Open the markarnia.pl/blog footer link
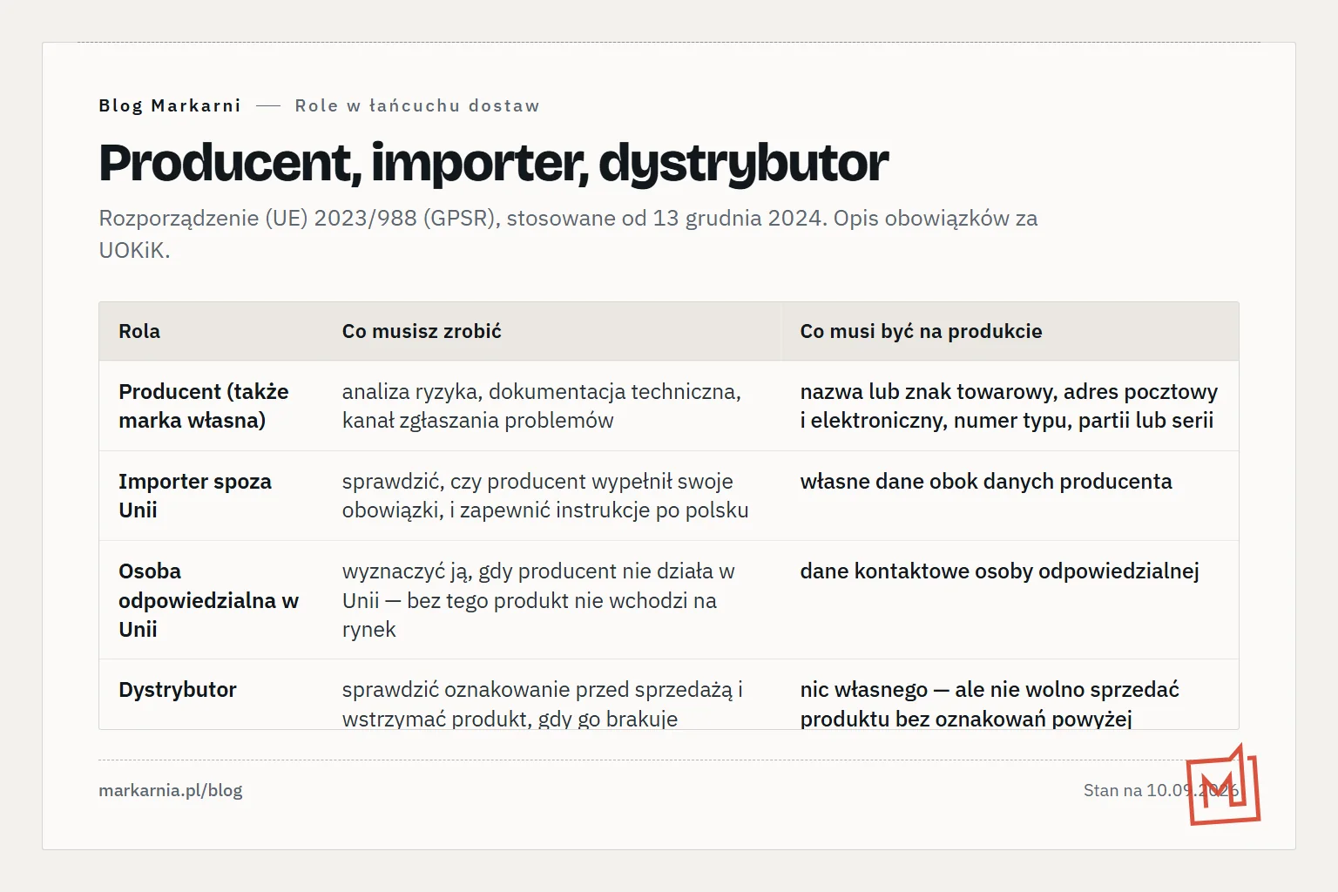Image resolution: width=1338 pixels, height=892 pixels. click(x=171, y=790)
